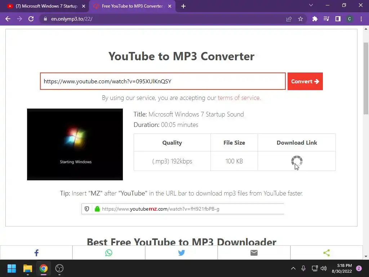The height and width of the screenshot is (277, 369).
Task: Bookmark this page with the star icon
Action: [301, 19]
